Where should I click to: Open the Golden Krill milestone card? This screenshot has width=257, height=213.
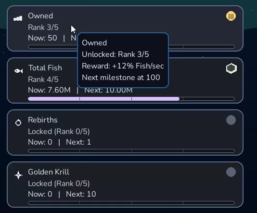[x=125, y=185]
